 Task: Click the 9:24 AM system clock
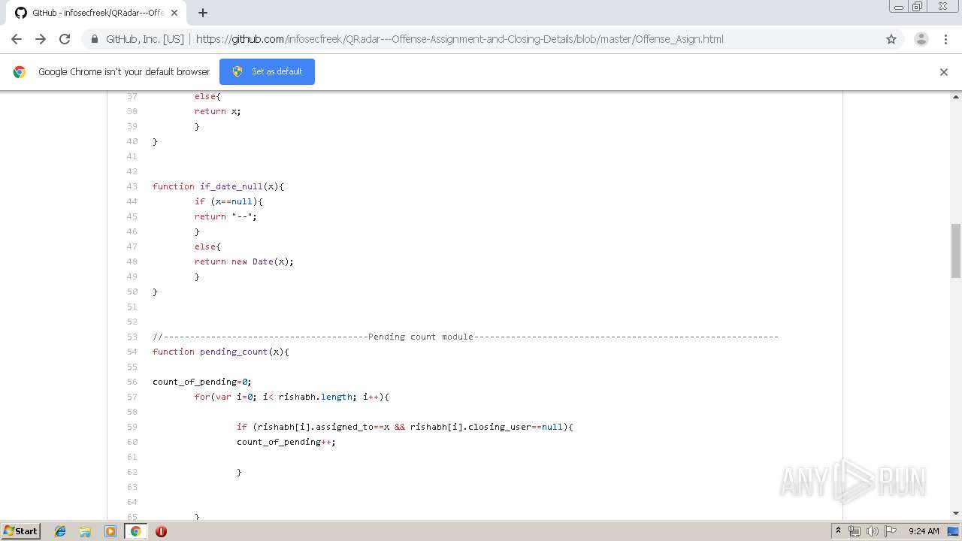pos(924,531)
